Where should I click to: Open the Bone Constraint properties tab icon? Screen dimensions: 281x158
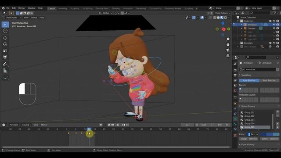pyautogui.click(x=235, y=129)
